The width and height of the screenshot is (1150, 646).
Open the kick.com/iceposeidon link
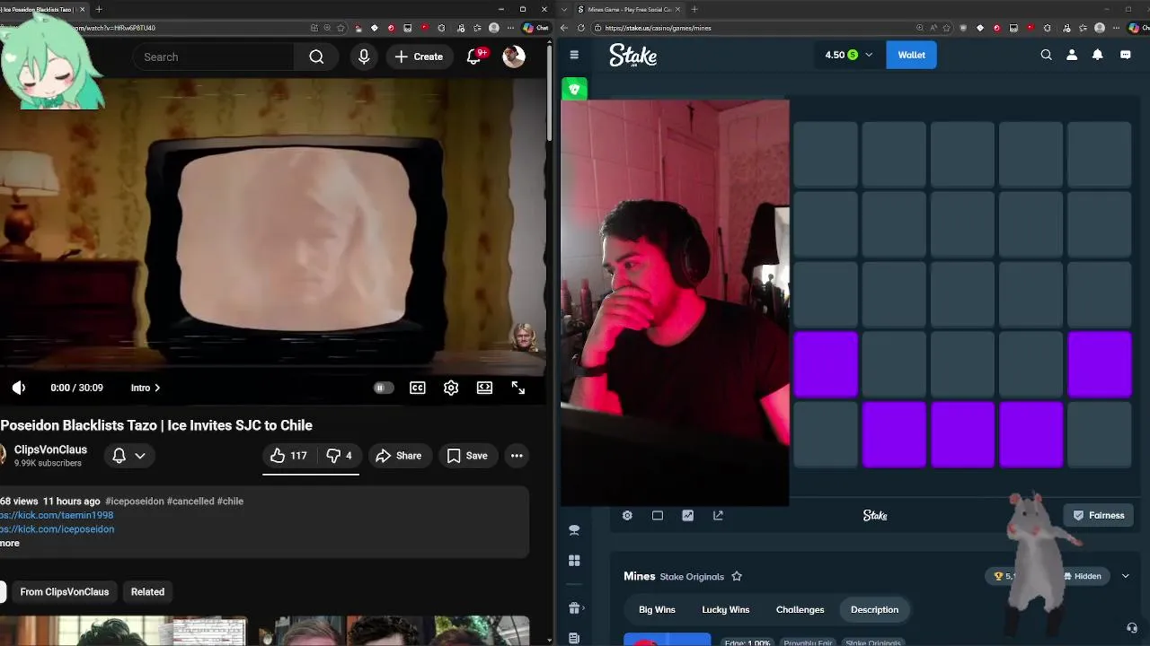(x=57, y=529)
